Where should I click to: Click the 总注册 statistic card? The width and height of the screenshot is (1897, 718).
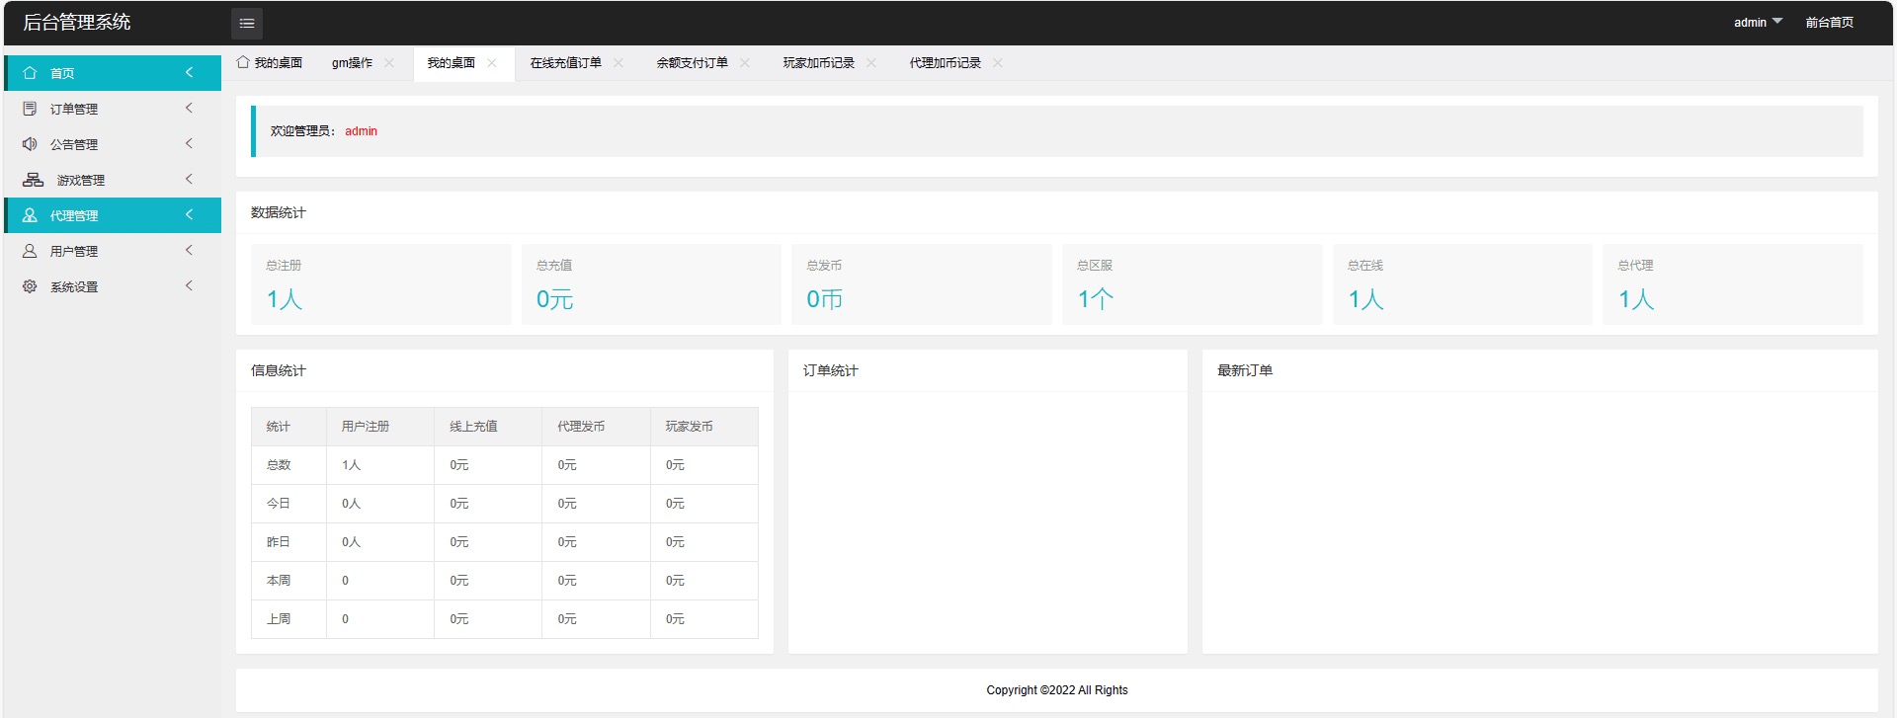coord(381,284)
